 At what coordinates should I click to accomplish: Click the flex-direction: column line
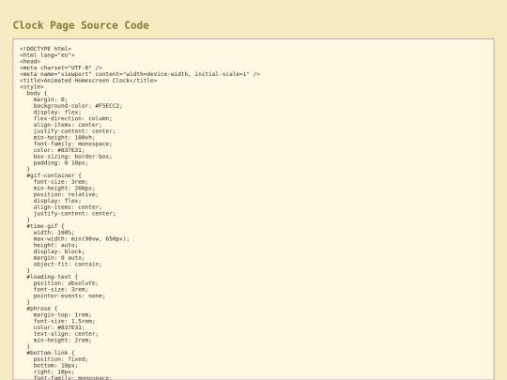coord(72,118)
